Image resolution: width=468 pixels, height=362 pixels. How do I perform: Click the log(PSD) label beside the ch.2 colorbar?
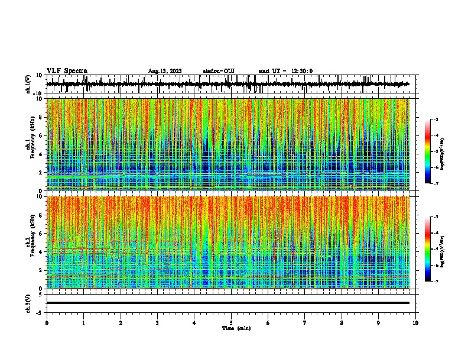442,252
